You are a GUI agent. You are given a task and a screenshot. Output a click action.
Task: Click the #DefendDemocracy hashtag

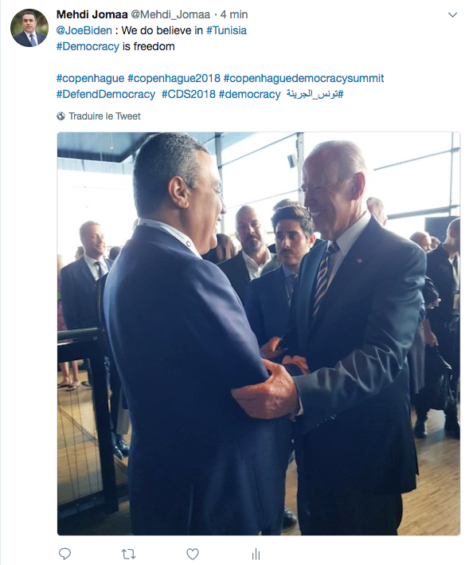106,94
